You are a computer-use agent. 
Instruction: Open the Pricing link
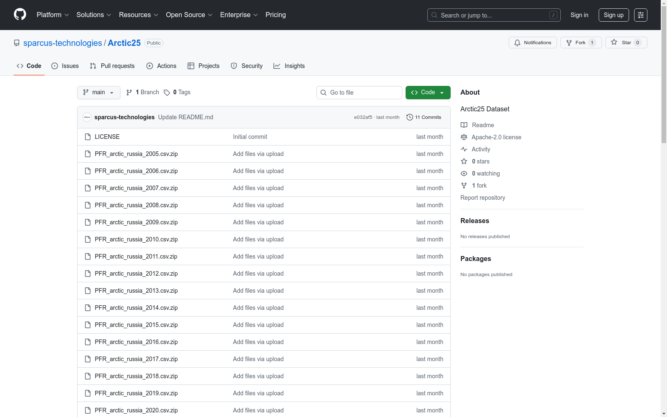[x=276, y=15]
